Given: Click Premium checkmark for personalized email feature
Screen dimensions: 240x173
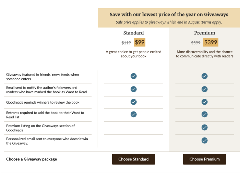Looking at the screenshot, I should pyautogui.click(x=204, y=140).
